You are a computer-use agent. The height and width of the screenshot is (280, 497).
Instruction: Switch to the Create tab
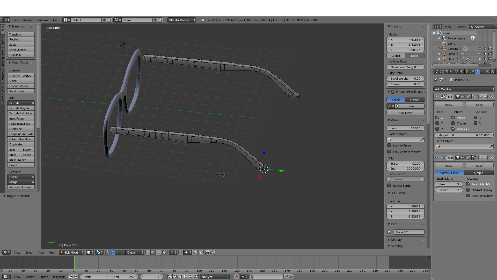tap(3, 41)
